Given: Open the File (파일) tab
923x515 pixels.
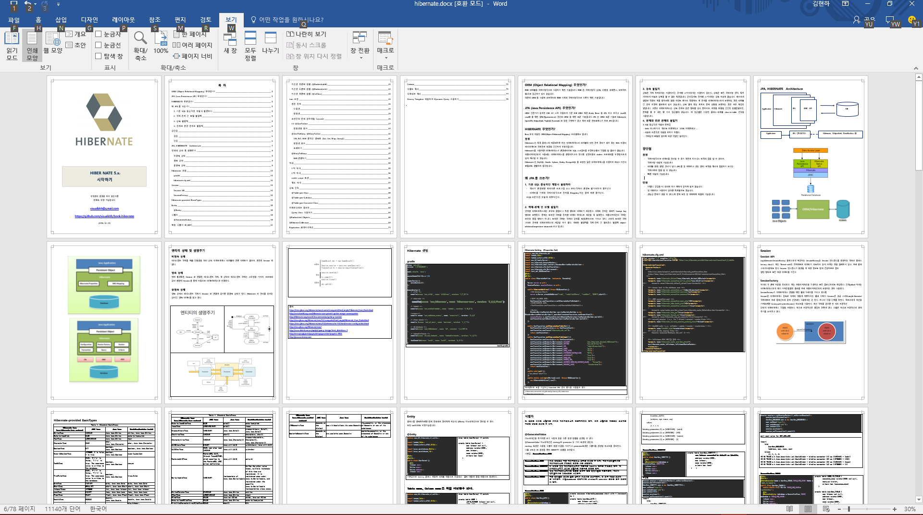Looking at the screenshot, I should point(14,20).
